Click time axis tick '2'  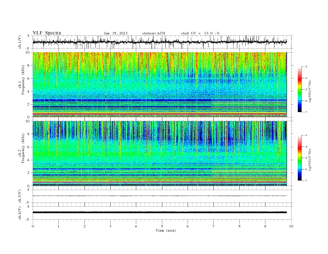(84, 226)
